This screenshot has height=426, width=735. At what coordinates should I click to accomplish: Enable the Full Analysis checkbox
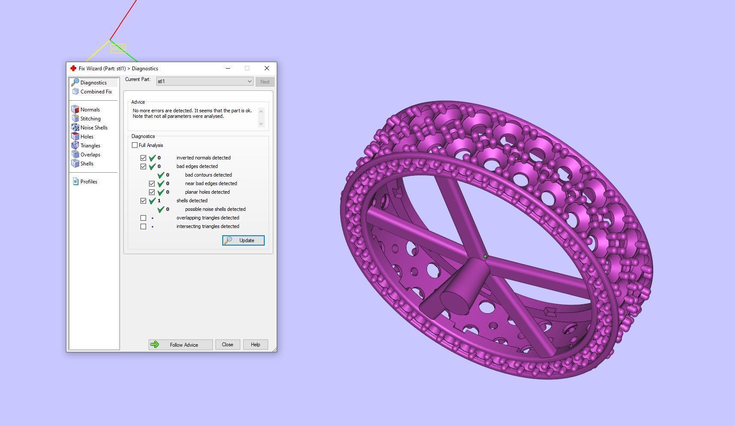(135, 145)
